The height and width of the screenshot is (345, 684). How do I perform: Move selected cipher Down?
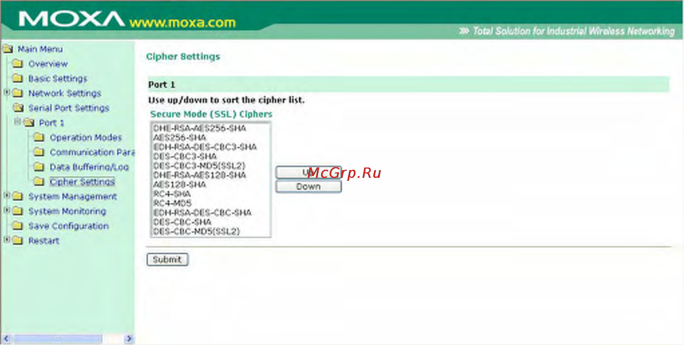pos(308,186)
